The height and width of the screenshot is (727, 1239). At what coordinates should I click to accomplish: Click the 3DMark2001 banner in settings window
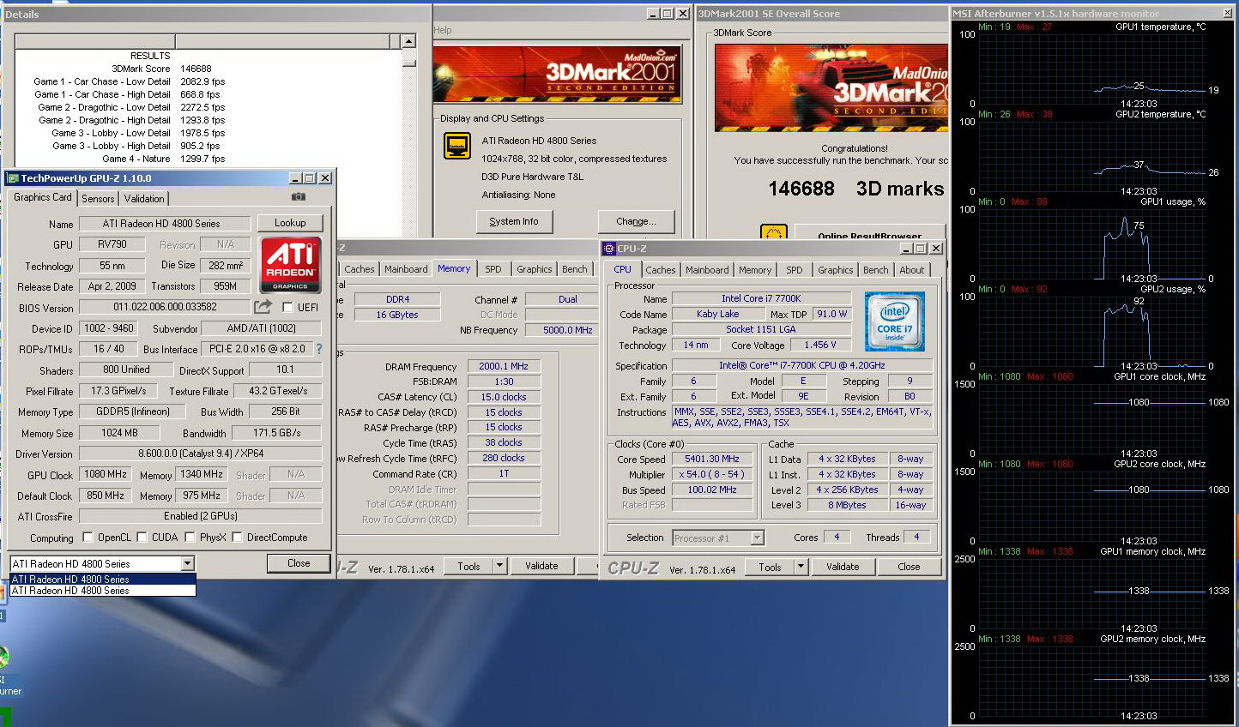tap(558, 75)
